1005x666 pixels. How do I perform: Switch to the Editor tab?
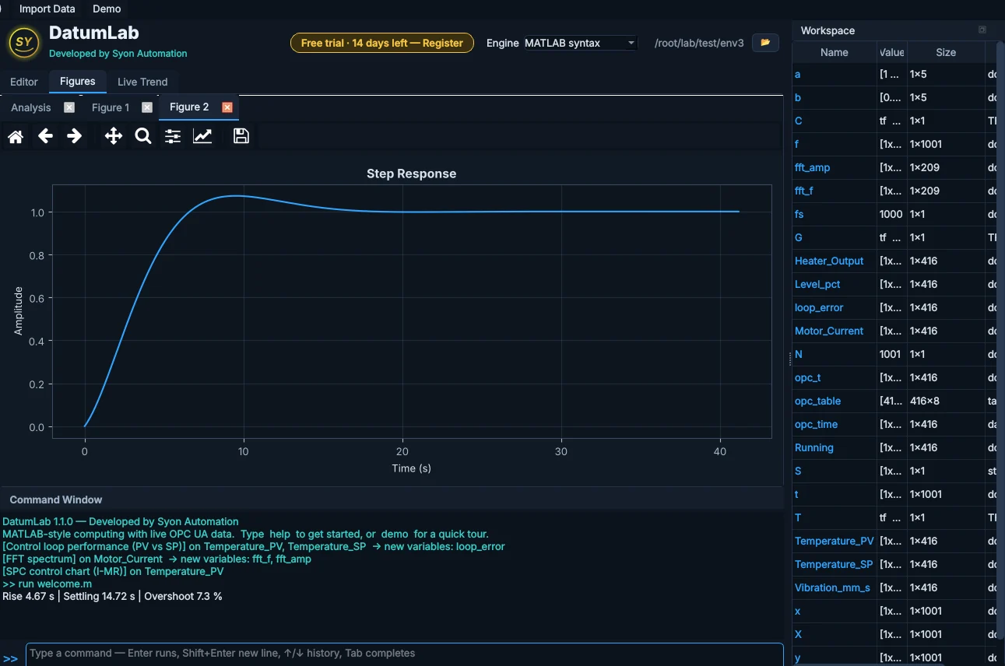point(24,82)
